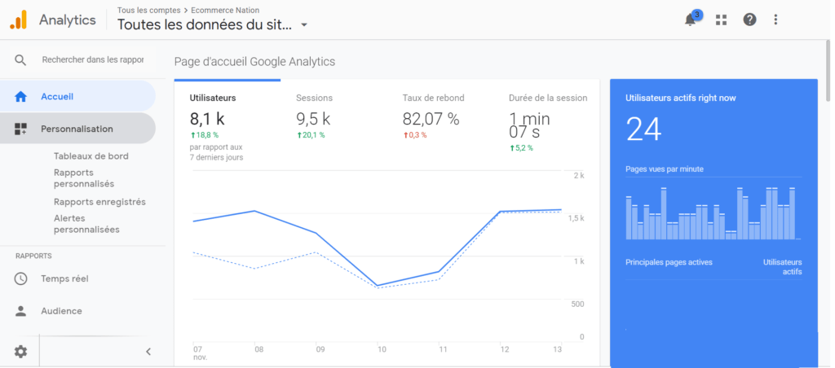835x368 pixels.
Task: Click the page vertical scrollbar
Action: point(828,72)
